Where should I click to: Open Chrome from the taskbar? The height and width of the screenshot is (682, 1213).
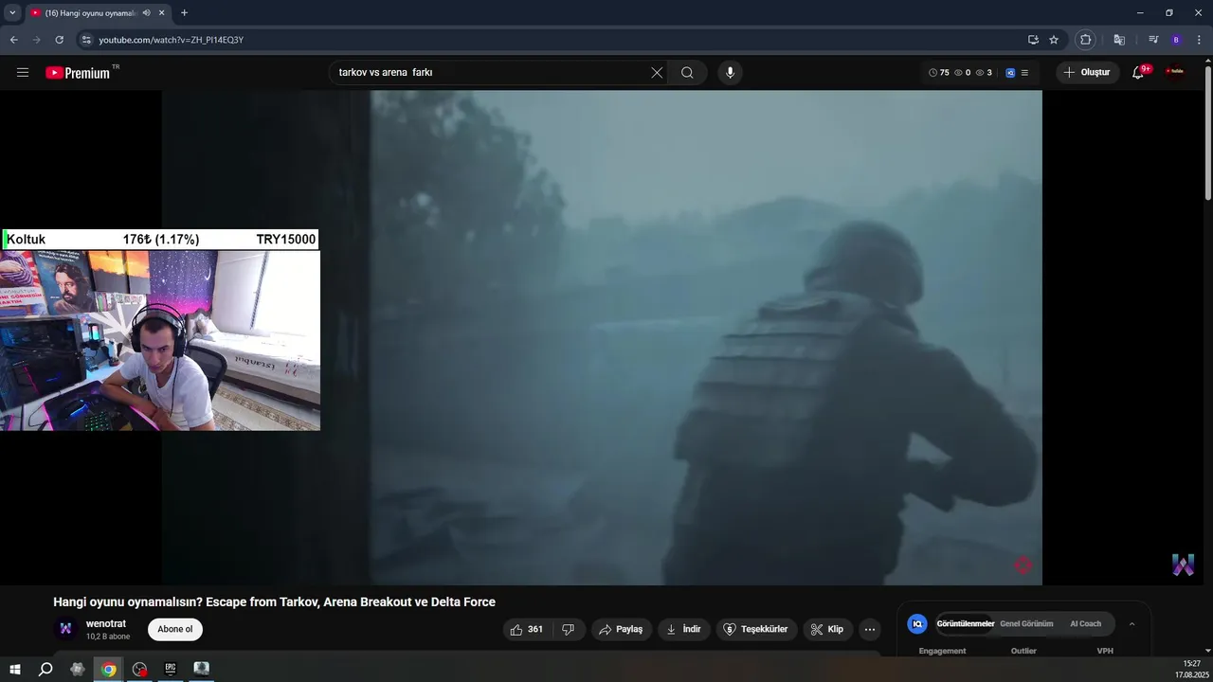click(109, 670)
